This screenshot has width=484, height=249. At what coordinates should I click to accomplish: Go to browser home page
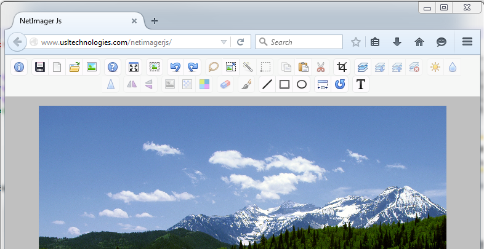coord(419,42)
